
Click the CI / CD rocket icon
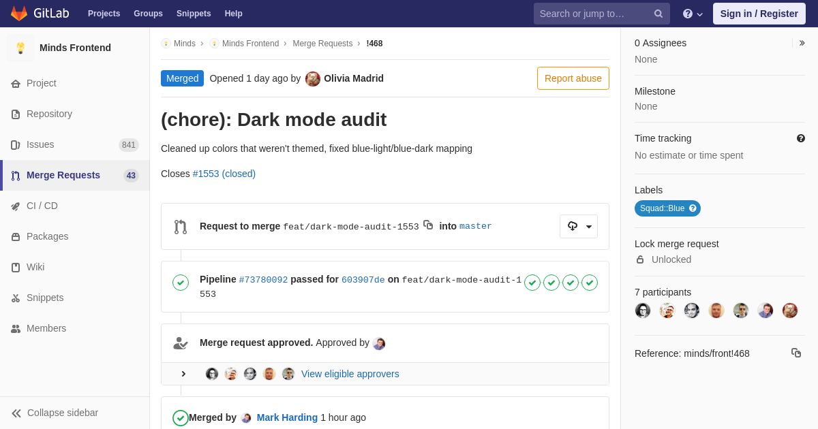16,206
